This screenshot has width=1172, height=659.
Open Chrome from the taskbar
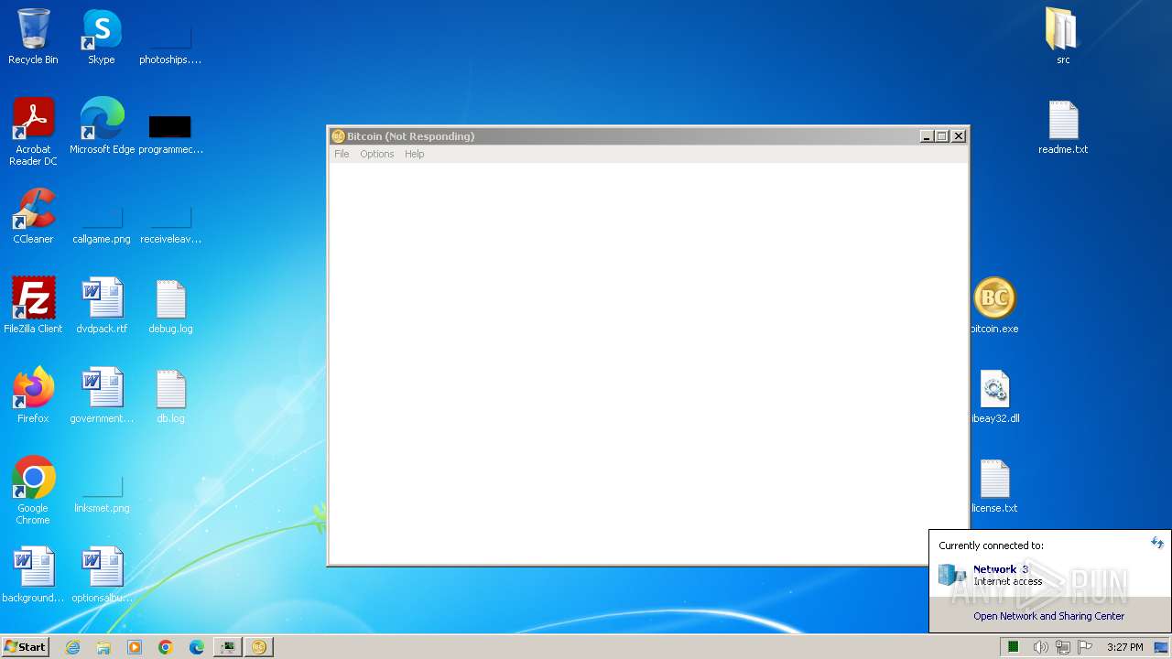pos(166,647)
